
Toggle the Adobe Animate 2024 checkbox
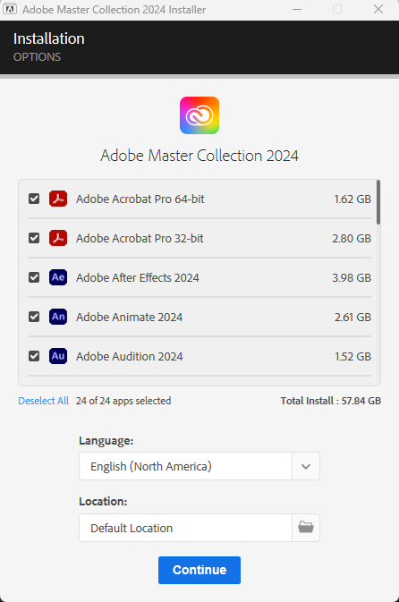[34, 317]
